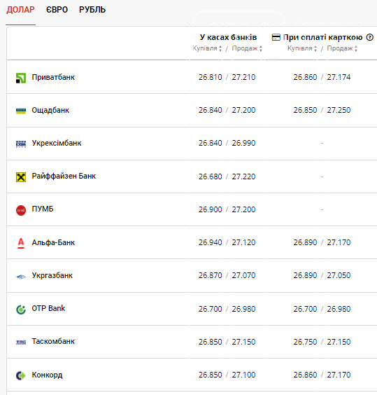Sort cash desk rates by Продаж
The width and height of the screenshot is (377, 395).
pyautogui.click(x=247, y=48)
